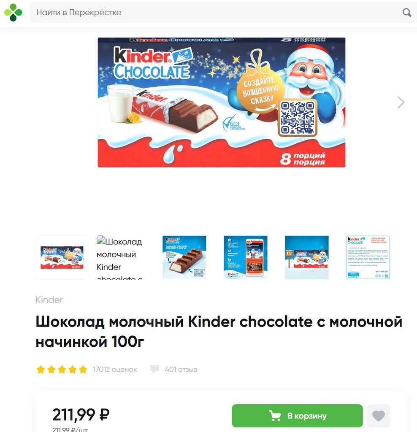Show next product image with right chevron
417x432 pixels.
click(401, 102)
